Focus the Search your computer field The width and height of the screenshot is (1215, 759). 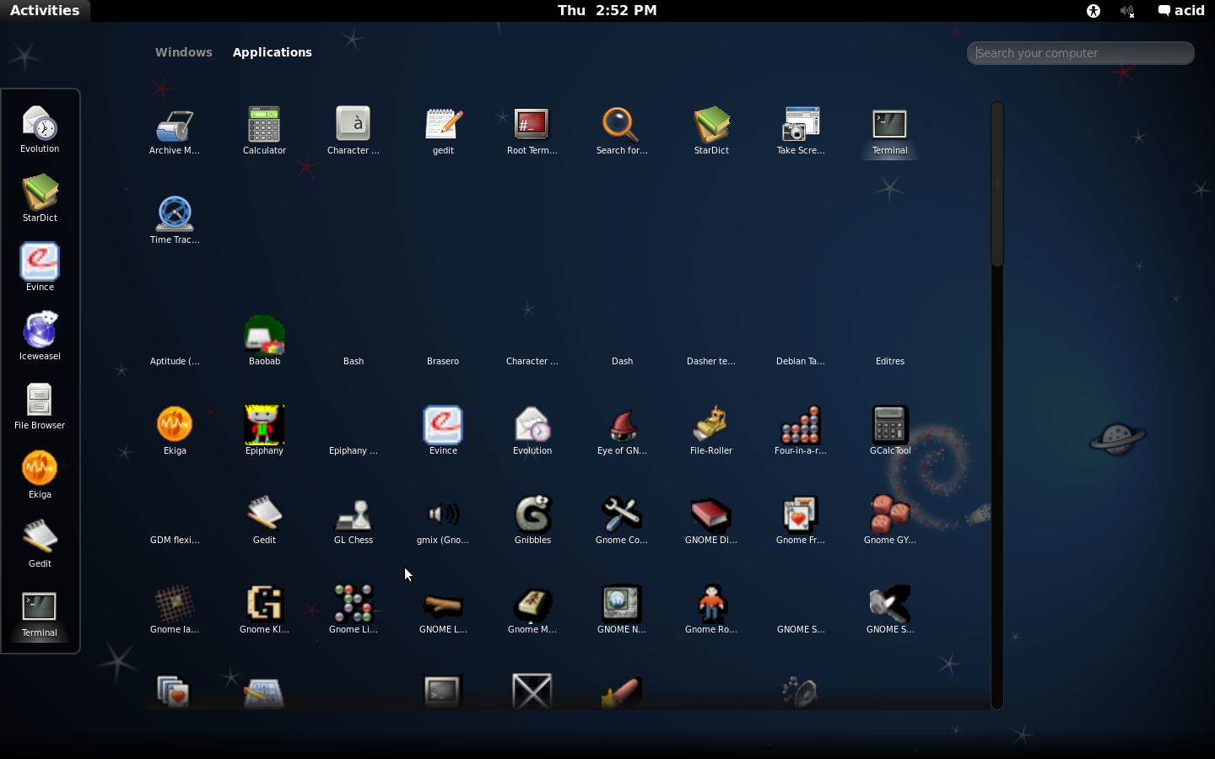pyautogui.click(x=1081, y=53)
